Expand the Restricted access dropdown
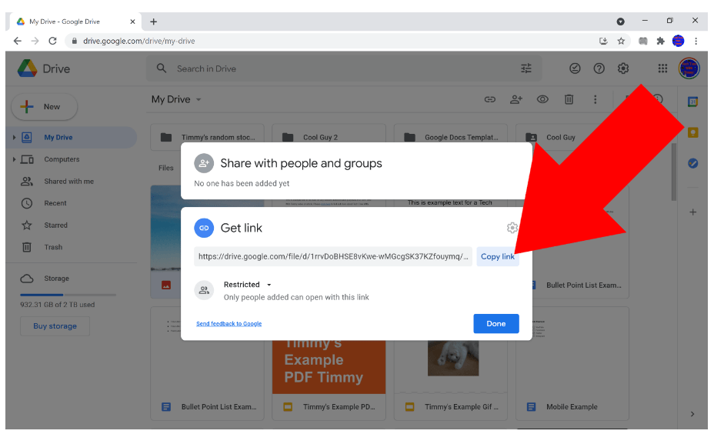The image size is (714, 434). (247, 284)
